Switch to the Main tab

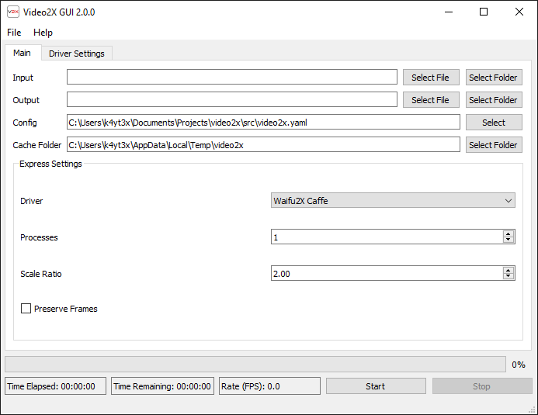(x=22, y=53)
